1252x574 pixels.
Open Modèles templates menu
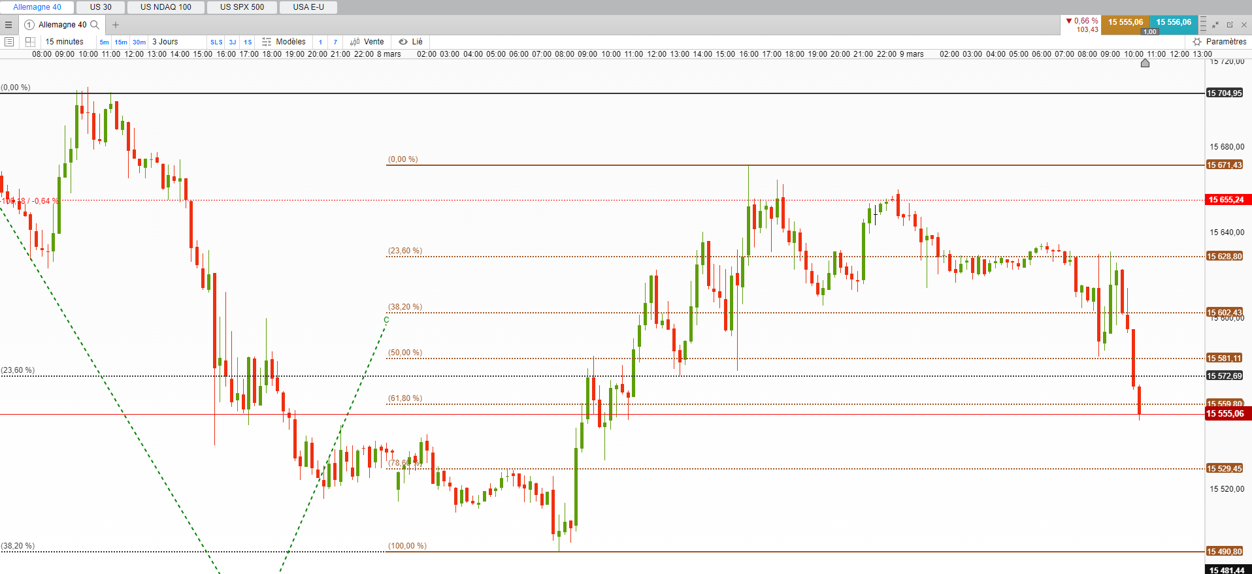(x=284, y=42)
